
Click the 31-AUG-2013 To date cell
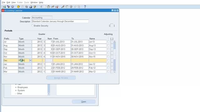click(80, 45)
